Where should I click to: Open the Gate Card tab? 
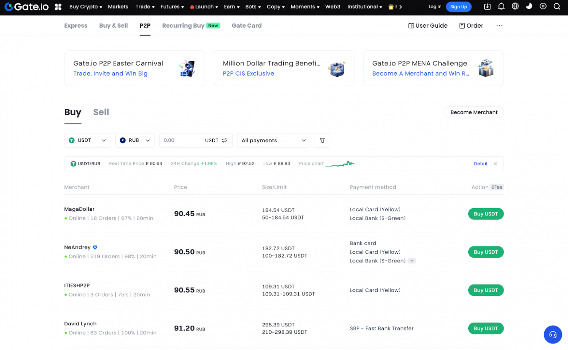(x=246, y=26)
